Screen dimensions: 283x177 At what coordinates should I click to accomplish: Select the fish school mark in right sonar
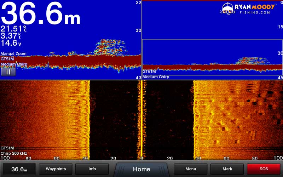coord(252,61)
